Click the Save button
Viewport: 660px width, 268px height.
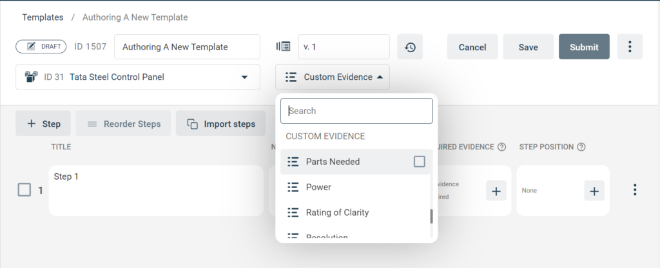pyautogui.click(x=529, y=46)
